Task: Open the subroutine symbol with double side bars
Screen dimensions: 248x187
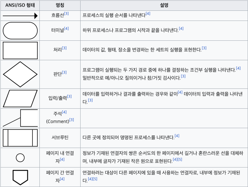Action: 20,138
